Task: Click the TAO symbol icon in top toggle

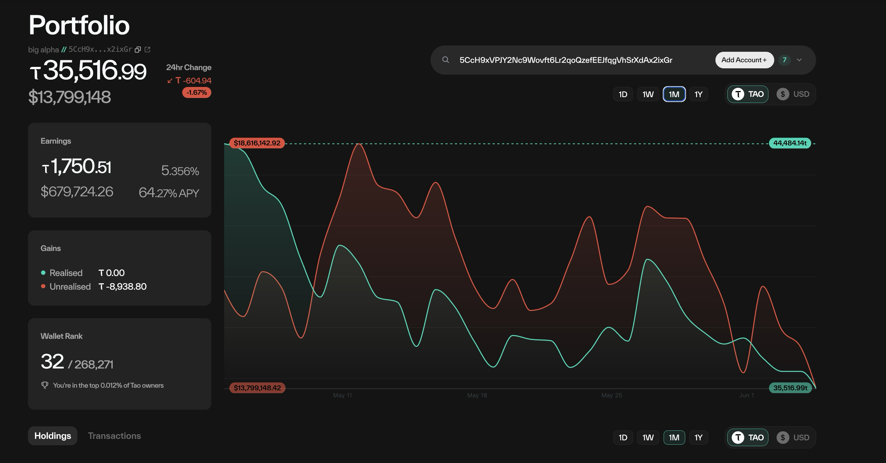Action: point(738,94)
